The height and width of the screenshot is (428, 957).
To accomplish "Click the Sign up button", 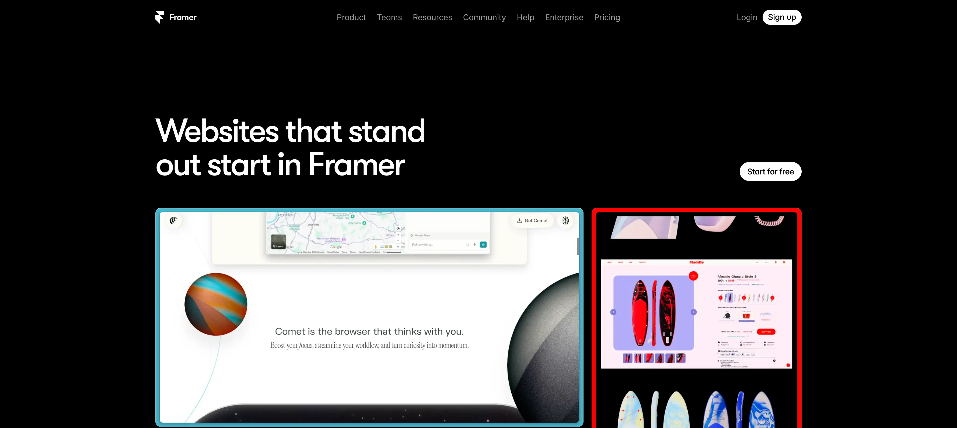I will (x=782, y=17).
